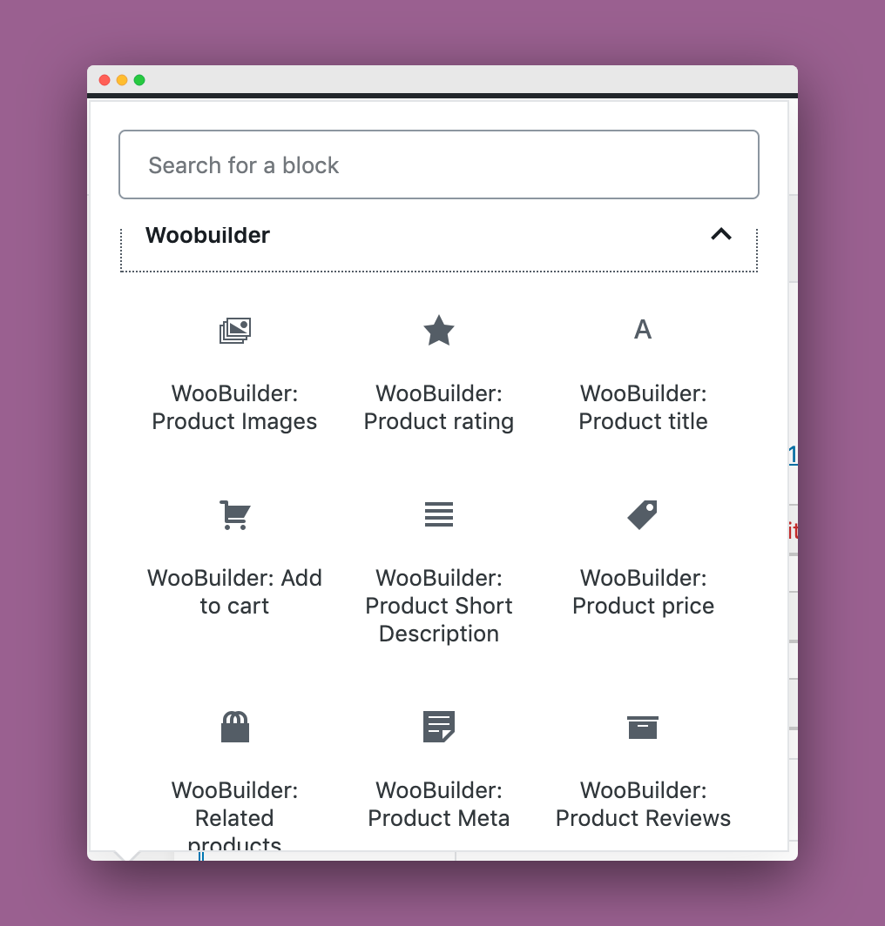Add Related products via shopping bag icon

pos(234,727)
